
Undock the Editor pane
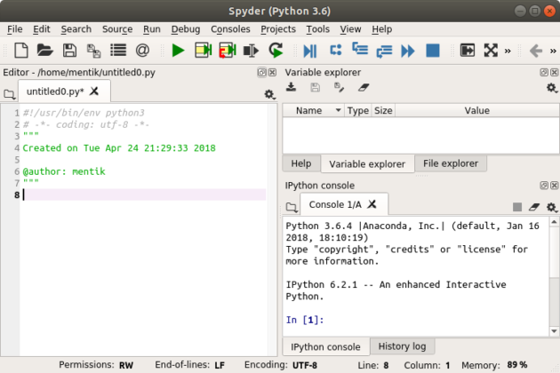click(x=261, y=73)
